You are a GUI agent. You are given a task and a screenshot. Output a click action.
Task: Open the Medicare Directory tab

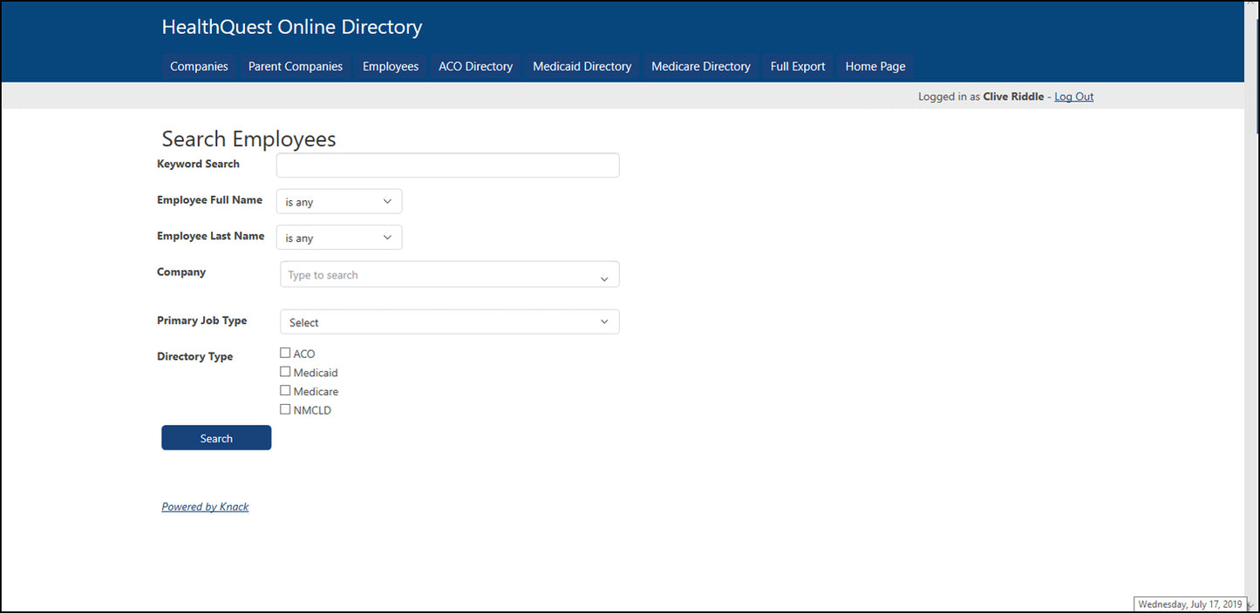(700, 66)
